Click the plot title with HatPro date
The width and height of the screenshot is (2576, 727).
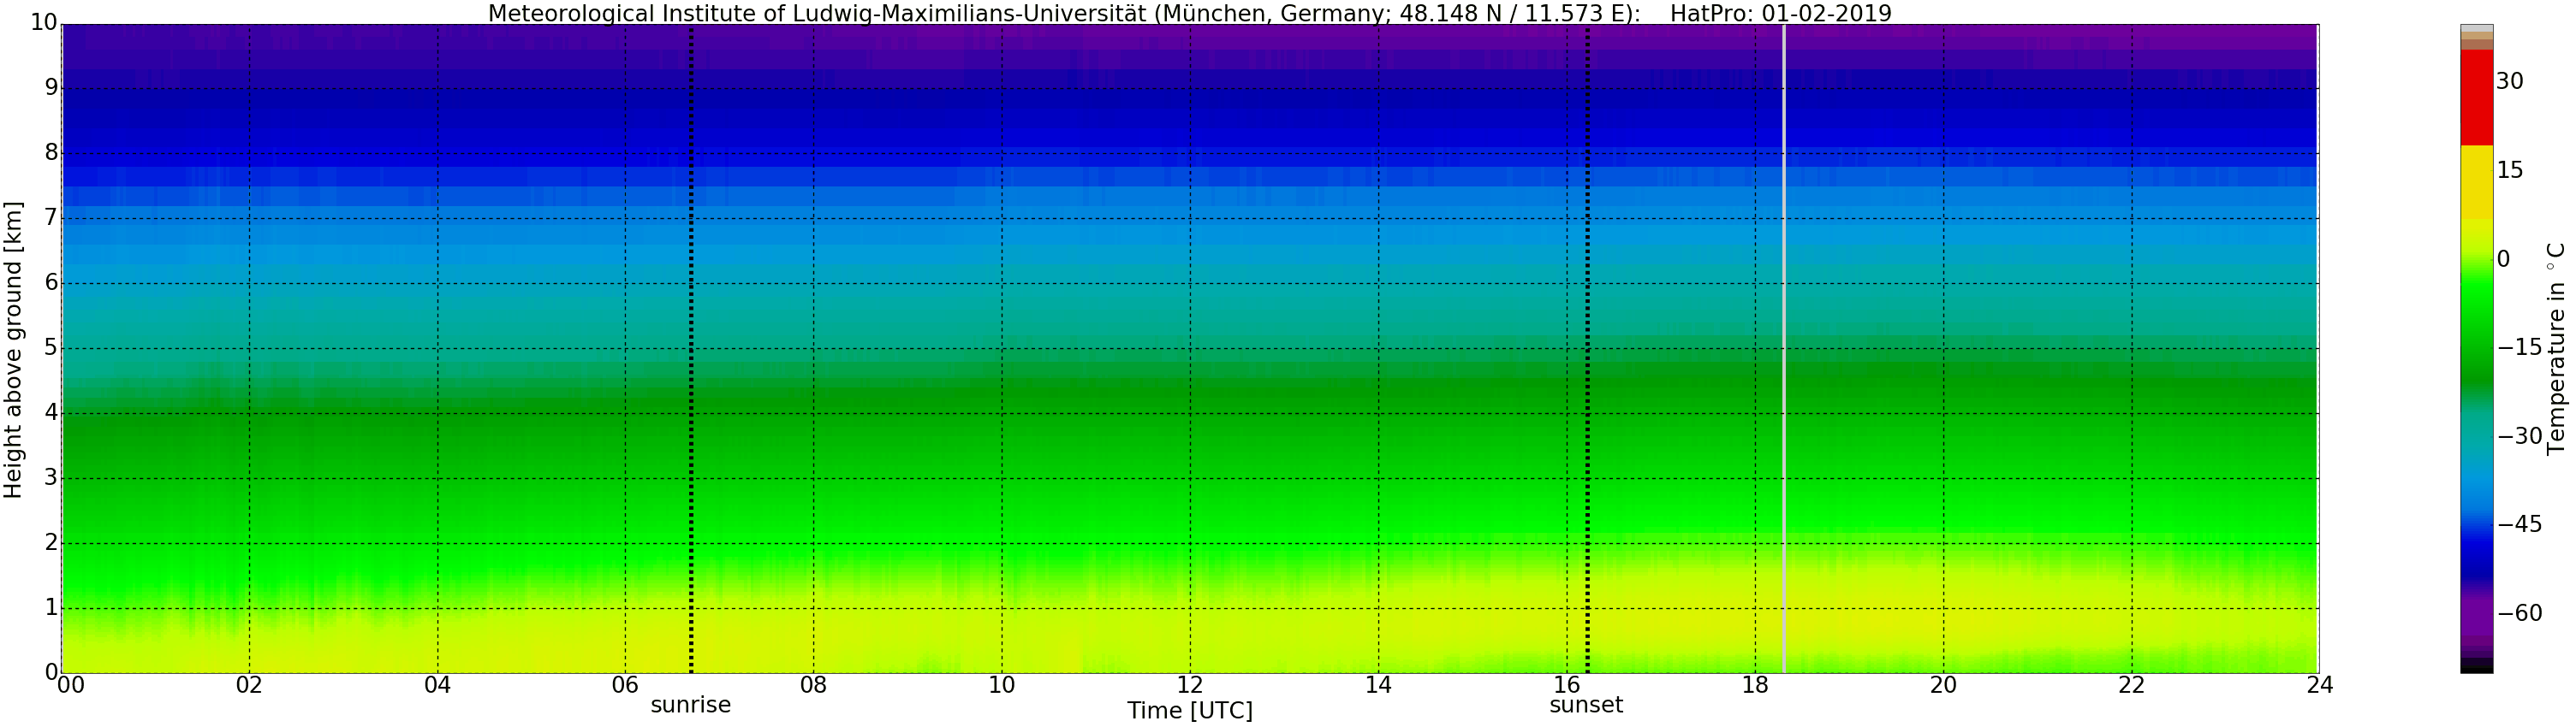pos(1189,13)
